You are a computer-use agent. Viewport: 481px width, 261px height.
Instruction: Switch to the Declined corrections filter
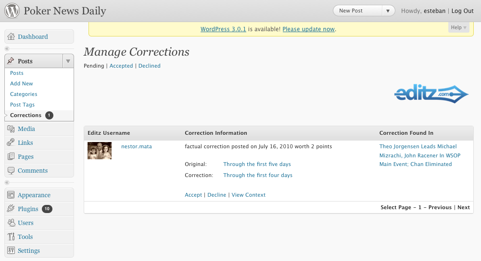click(x=150, y=66)
